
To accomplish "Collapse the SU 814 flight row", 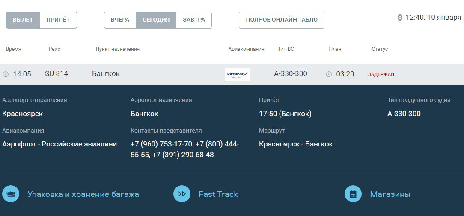I will tap(171, 74).
